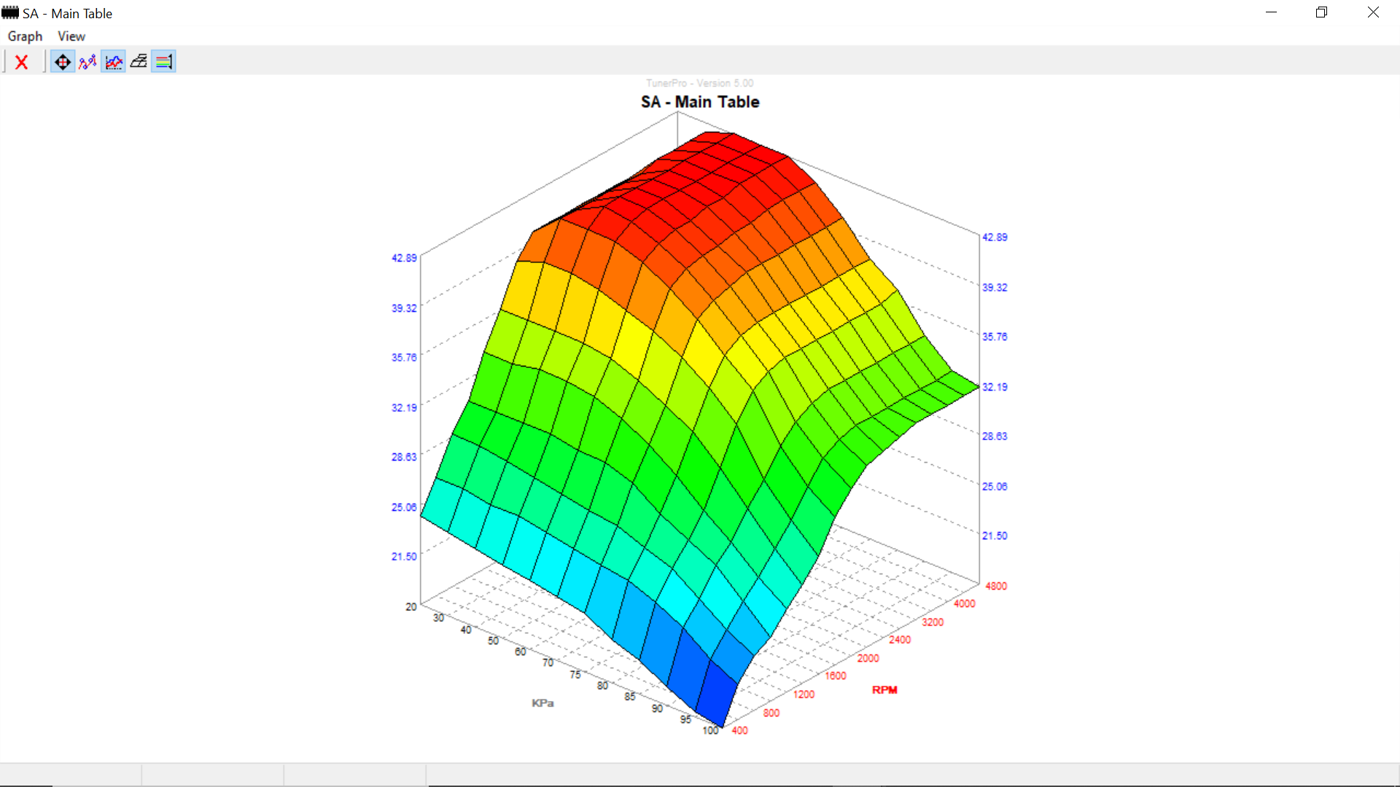The height and width of the screenshot is (787, 1400).
Task: Click the bold "SA - Main Table" chart title
Action: pyautogui.click(x=700, y=102)
